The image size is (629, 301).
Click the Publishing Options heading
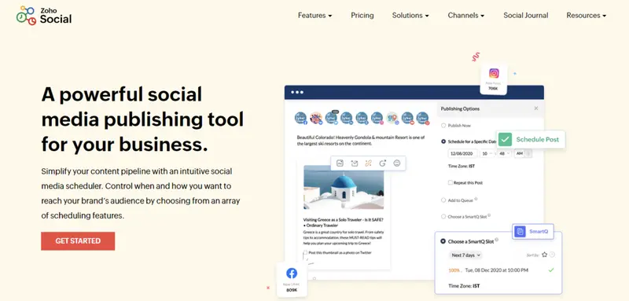(x=460, y=108)
